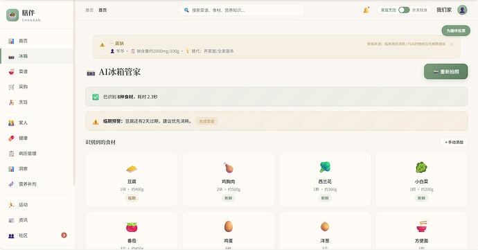Open 烹饪 cooking in the sidebar
The width and height of the screenshot is (478, 250).
pos(37,102)
